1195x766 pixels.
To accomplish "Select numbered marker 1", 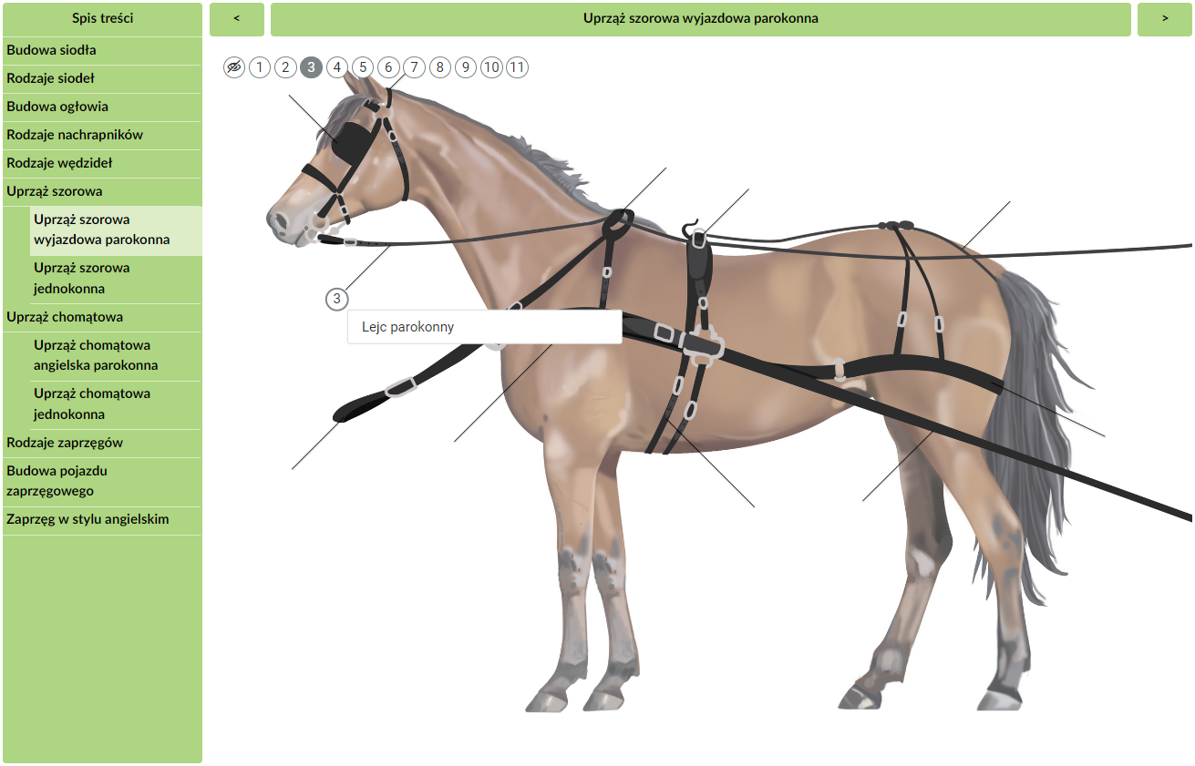I will (260, 67).
